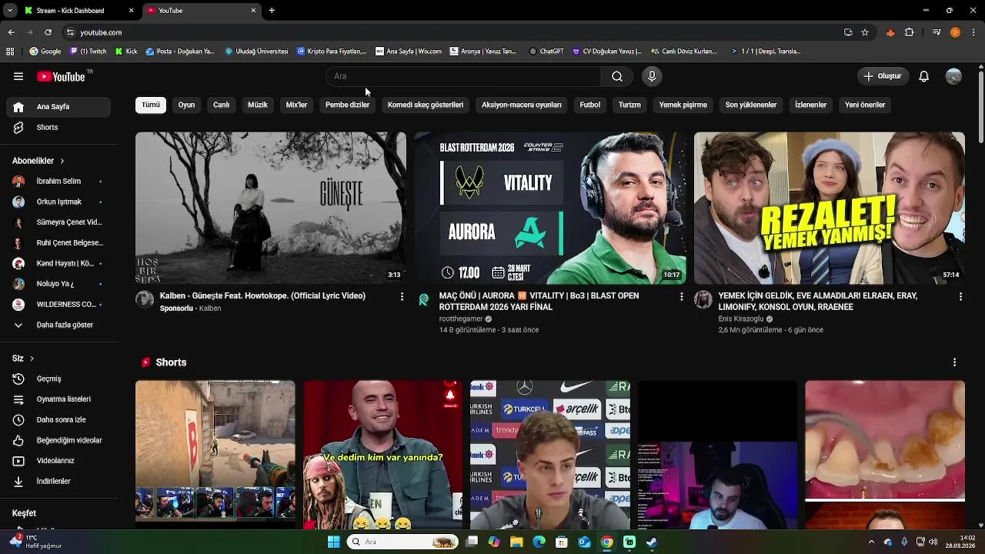
Task: Open the notifications bell
Action: [924, 76]
